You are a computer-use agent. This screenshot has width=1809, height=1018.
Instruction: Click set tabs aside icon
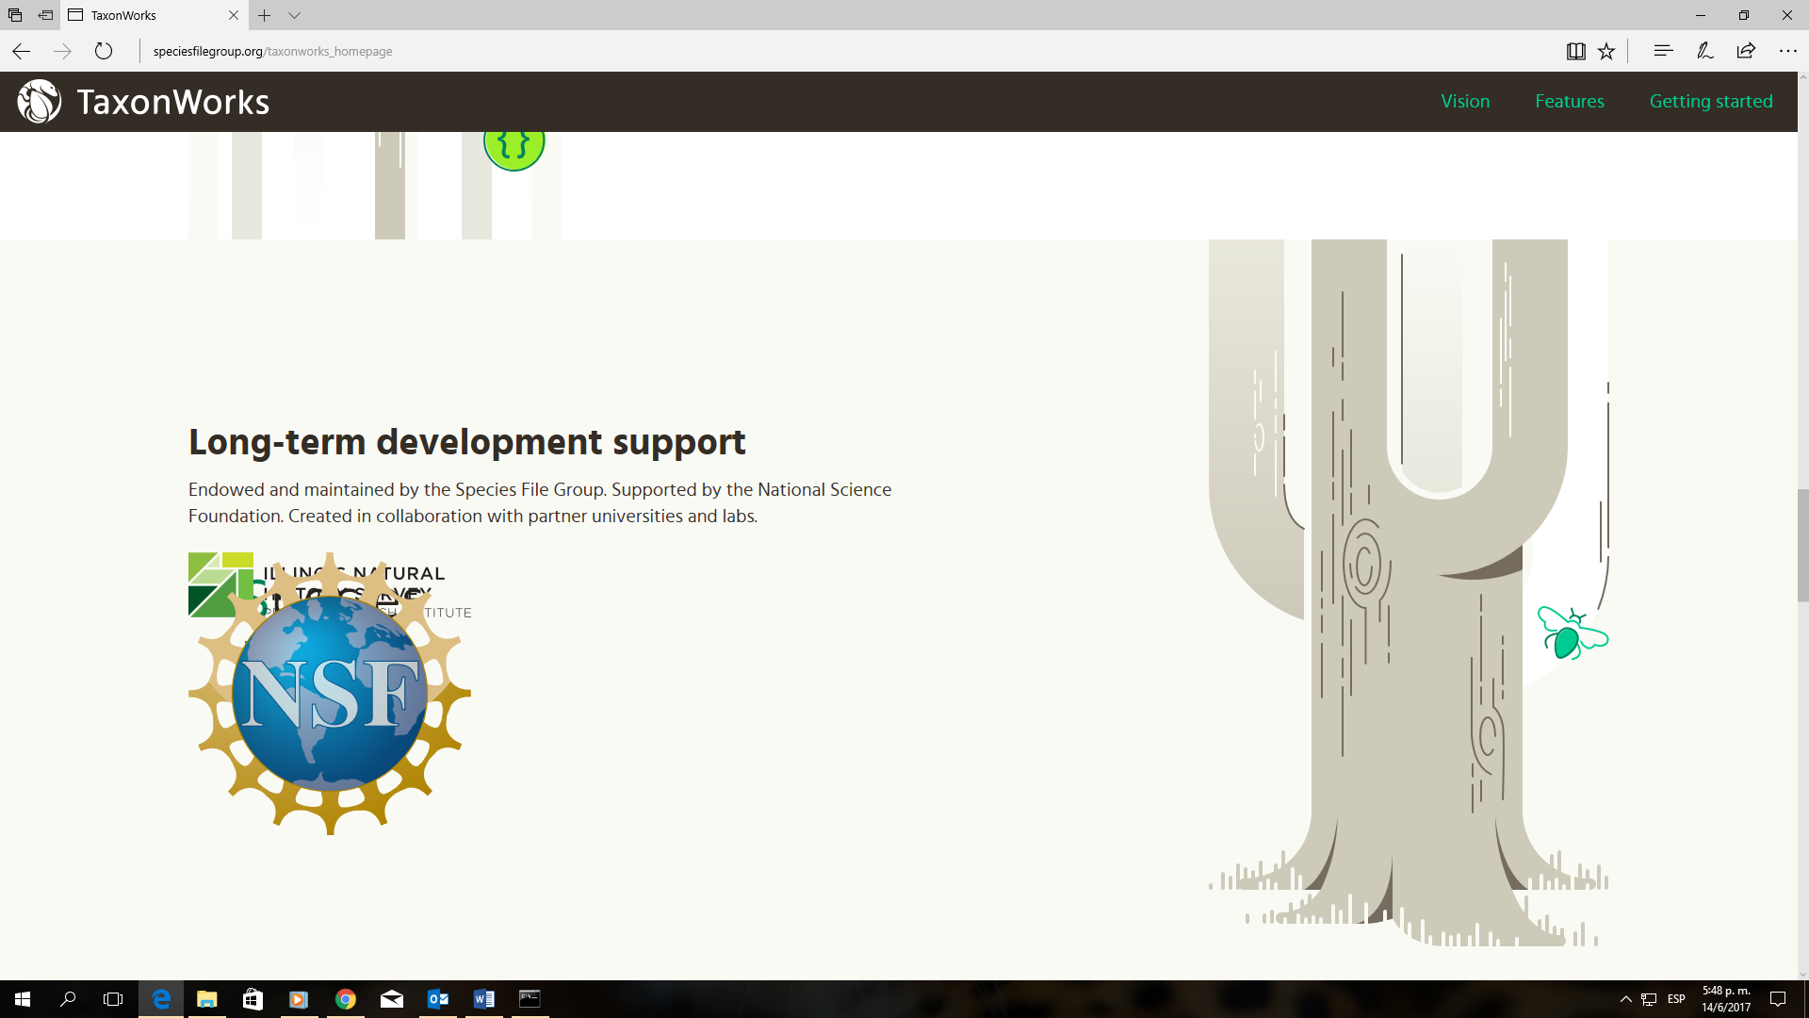tap(45, 15)
